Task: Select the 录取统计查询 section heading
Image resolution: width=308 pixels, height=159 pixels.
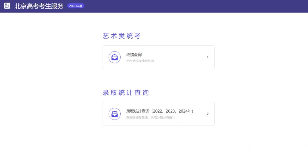Action: (x=126, y=93)
